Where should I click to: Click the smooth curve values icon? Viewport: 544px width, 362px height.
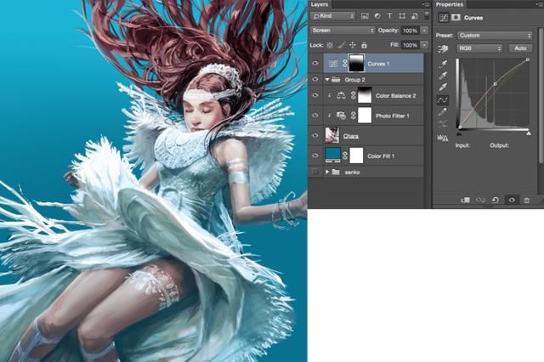pos(443,124)
